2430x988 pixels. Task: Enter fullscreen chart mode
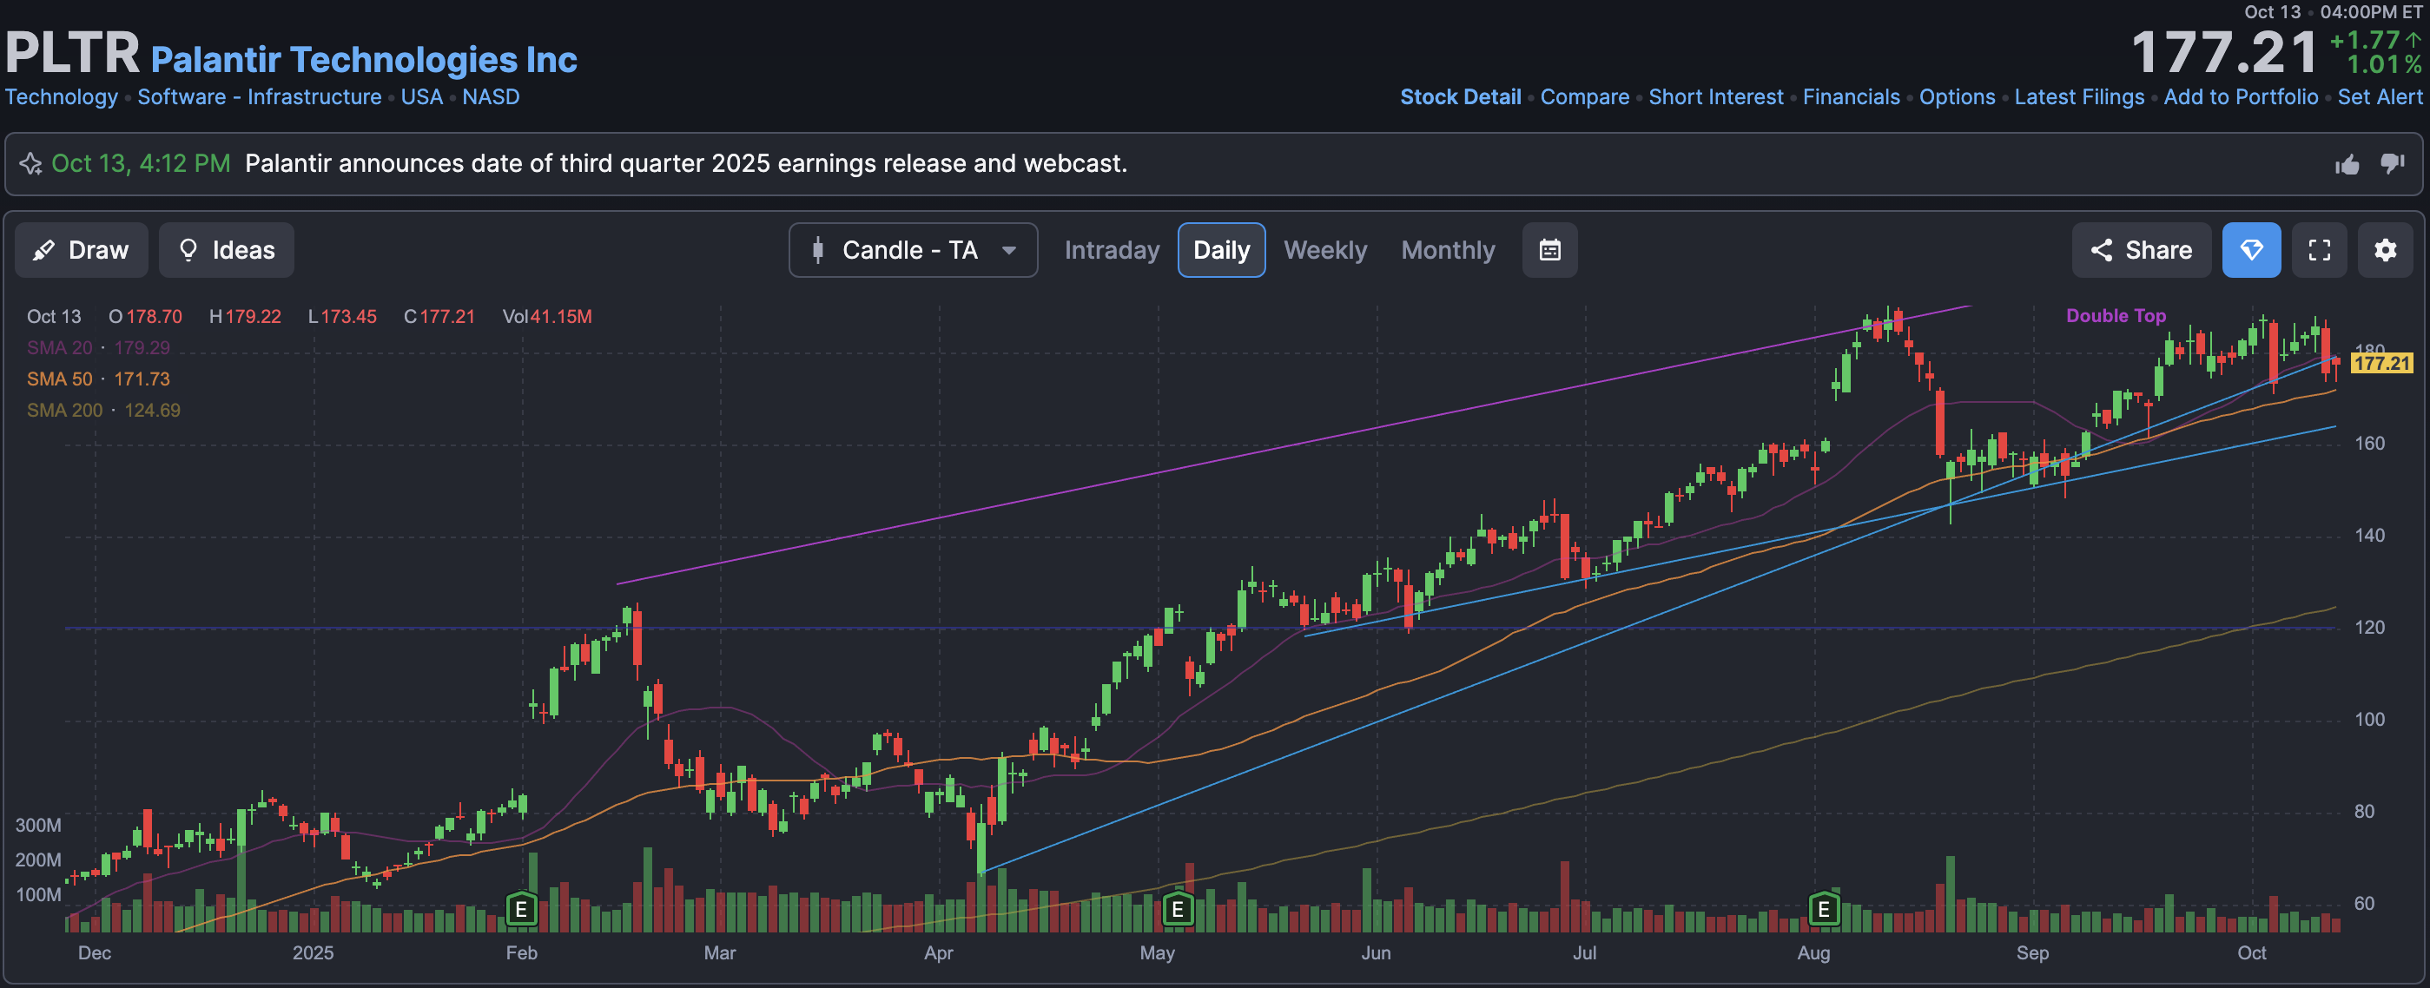[x=2319, y=250]
